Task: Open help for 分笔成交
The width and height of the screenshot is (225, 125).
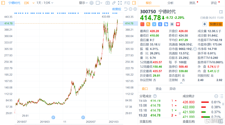Action: [x=155, y=96]
